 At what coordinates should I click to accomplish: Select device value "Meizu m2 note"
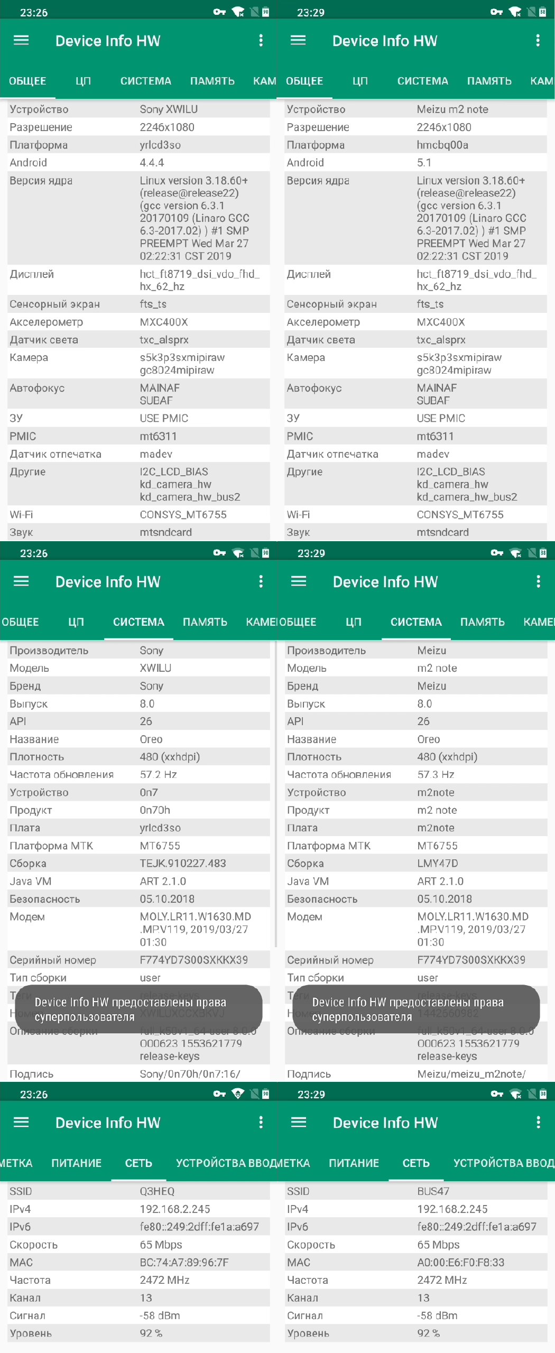[x=452, y=109]
